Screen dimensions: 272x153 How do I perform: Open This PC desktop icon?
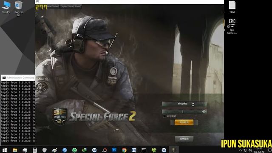(6, 7)
